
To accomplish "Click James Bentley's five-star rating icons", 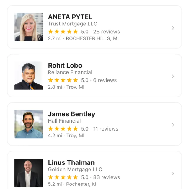I will pyautogui.click(x=63, y=129).
